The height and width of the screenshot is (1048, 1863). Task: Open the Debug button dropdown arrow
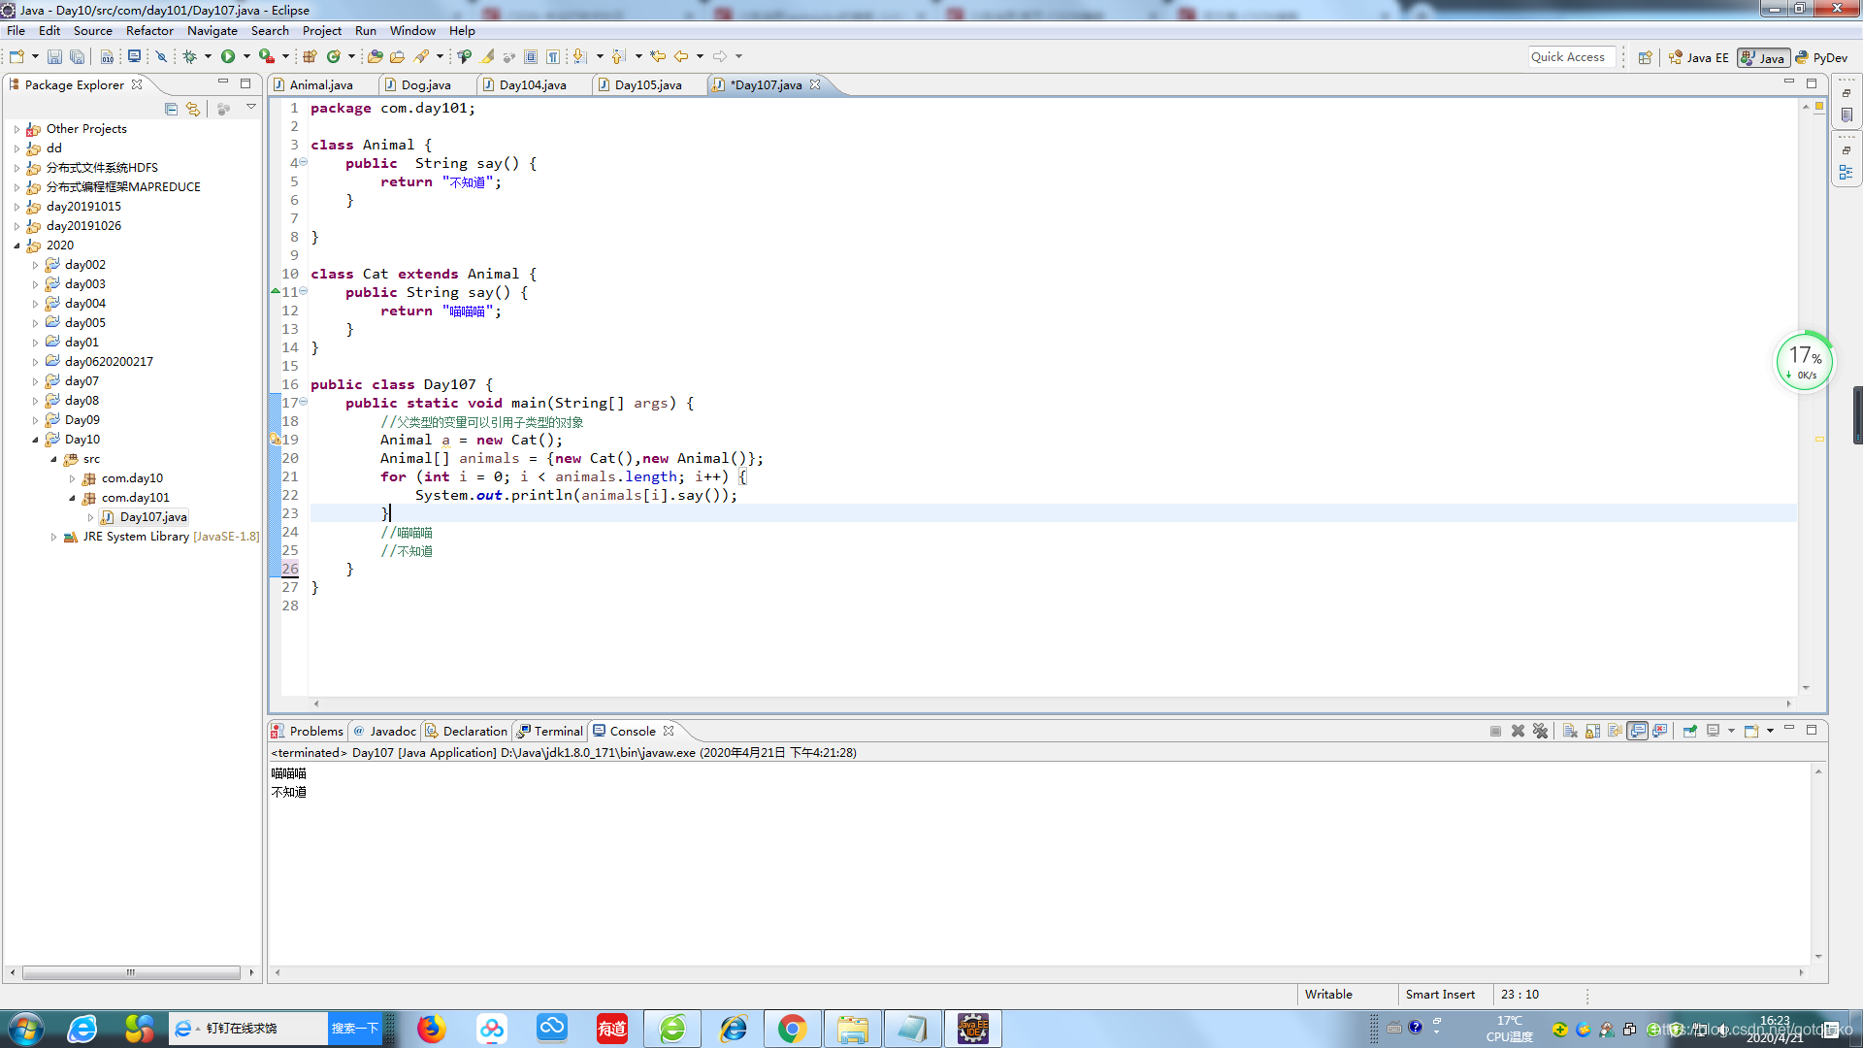[x=208, y=57]
